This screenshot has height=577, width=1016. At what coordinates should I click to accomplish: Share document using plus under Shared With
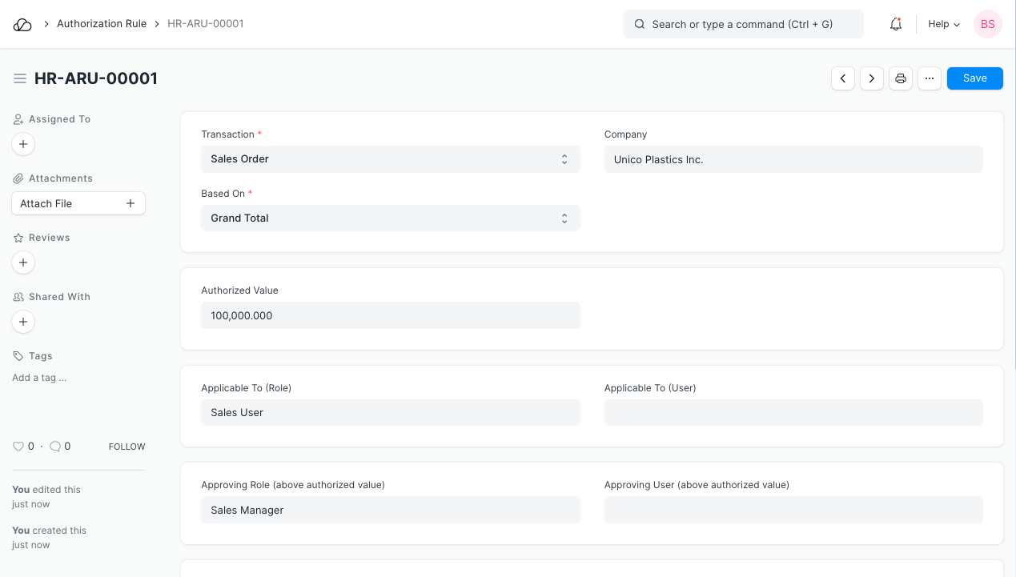pyautogui.click(x=23, y=322)
